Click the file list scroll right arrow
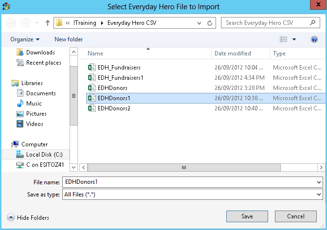 pos(321,167)
